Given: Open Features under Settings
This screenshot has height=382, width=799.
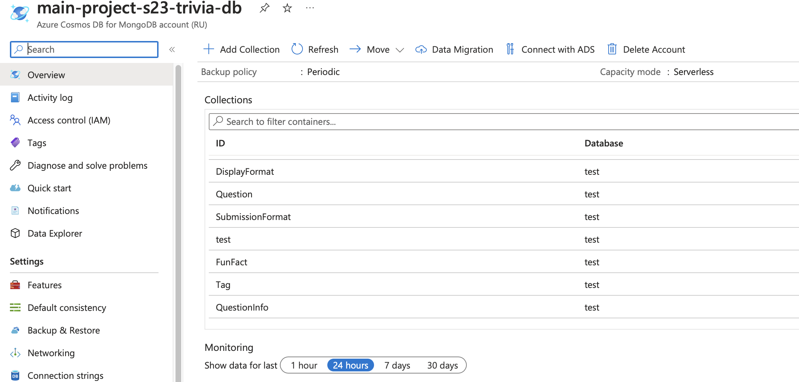Looking at the screenshot, I should coord(86,285).
